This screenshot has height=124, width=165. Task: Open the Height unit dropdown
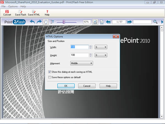coord(101,55)
